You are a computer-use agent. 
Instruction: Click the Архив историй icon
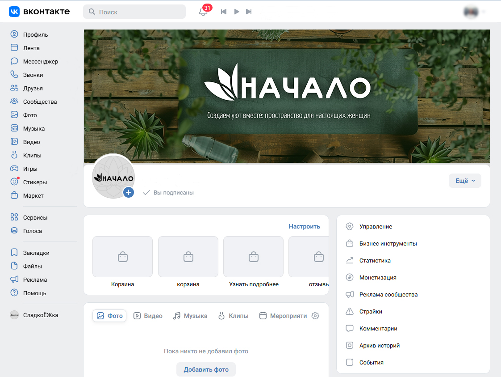[350, 345]
